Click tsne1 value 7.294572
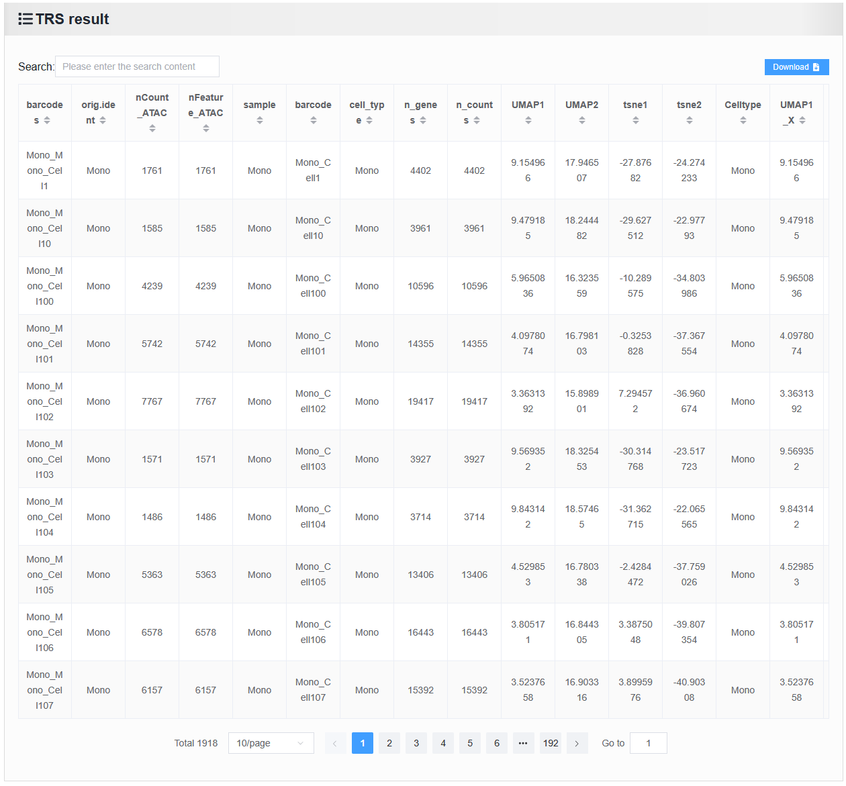846x786 pixels. (636, 401)
